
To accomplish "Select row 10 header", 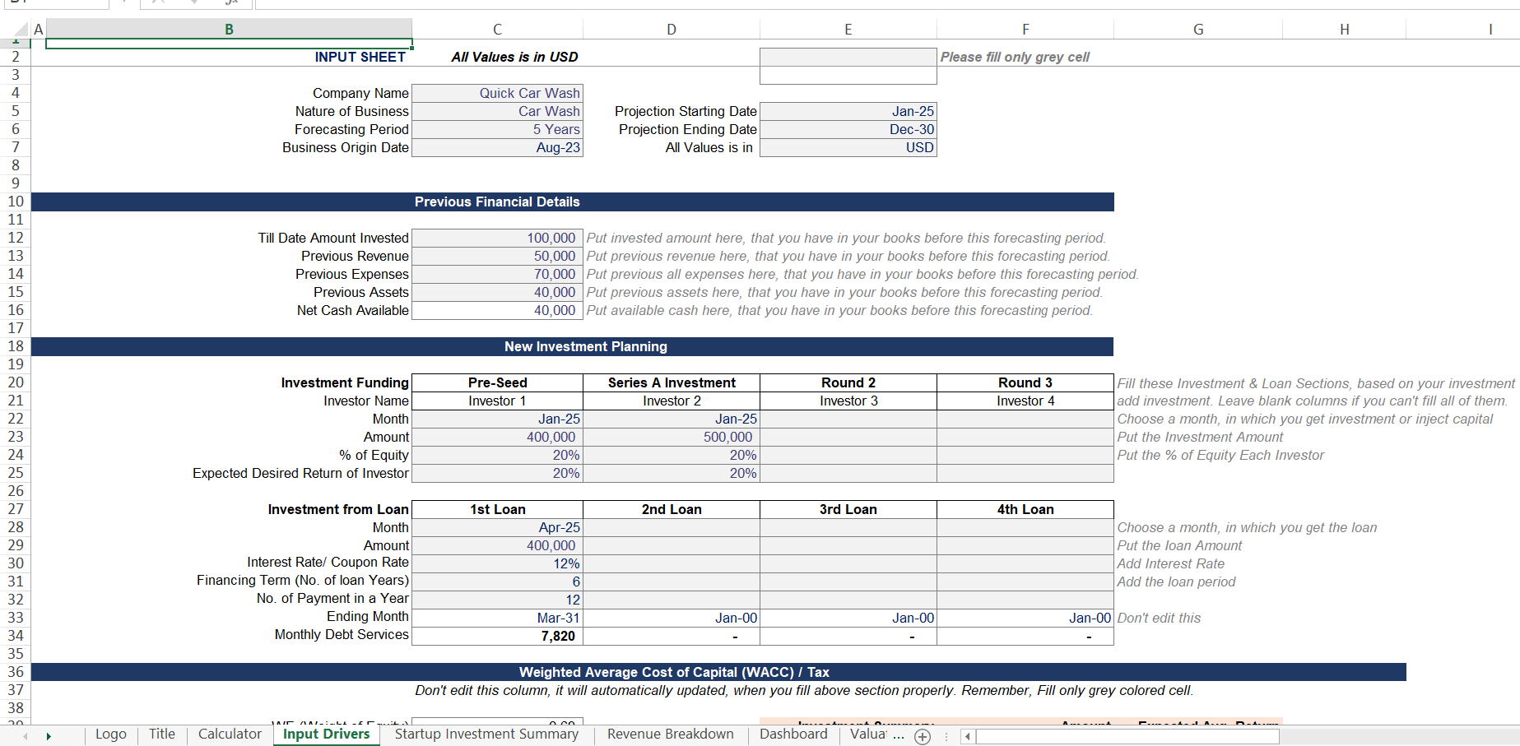I will [x=16, y=202].
